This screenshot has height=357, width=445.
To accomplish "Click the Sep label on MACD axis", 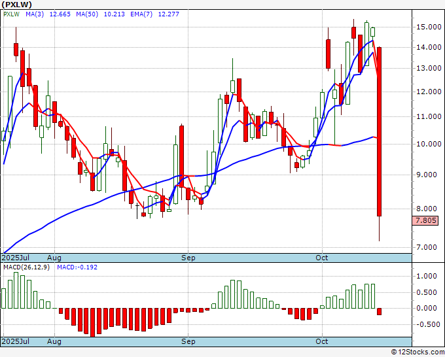I will click(x=188, y=341).
